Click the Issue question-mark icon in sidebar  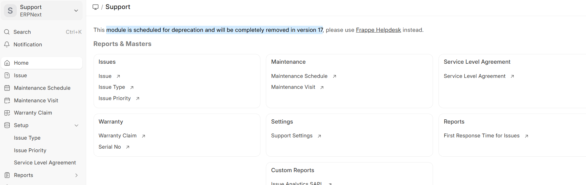pyautogui.click(x=7, y=75)
